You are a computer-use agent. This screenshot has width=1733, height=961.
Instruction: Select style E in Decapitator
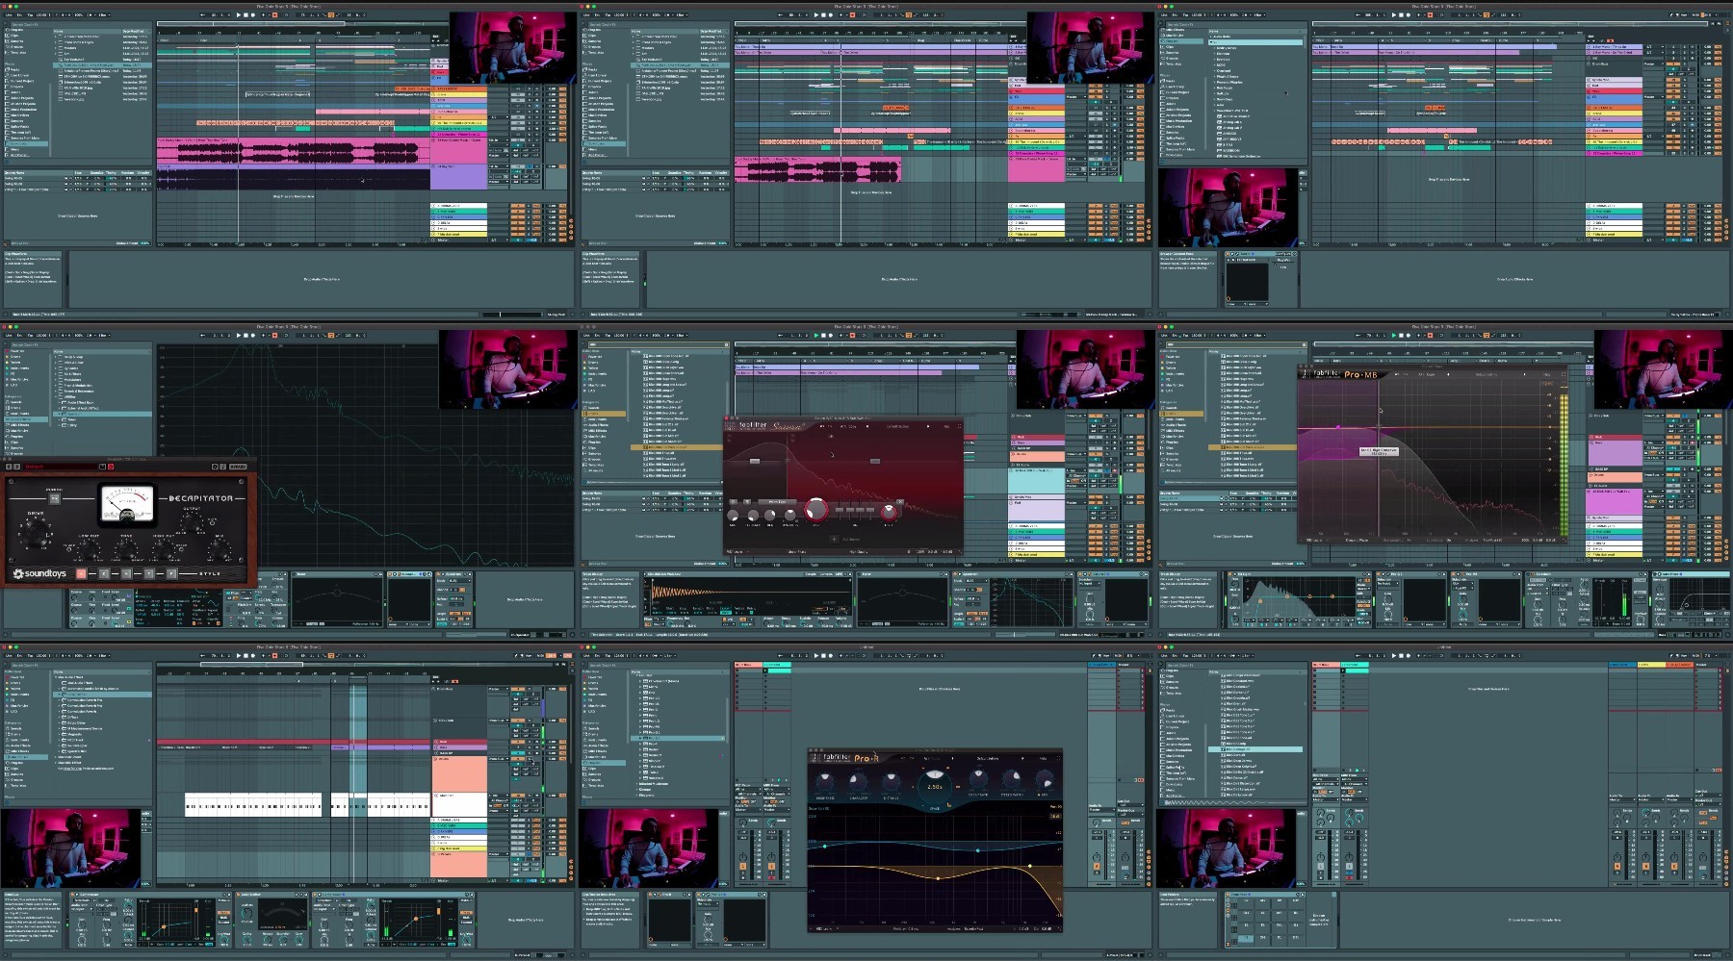[104, 573]
